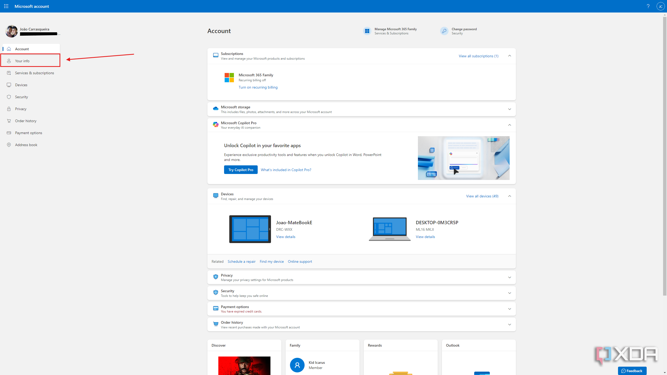Open Address book via its location icon

coord(9,145)
